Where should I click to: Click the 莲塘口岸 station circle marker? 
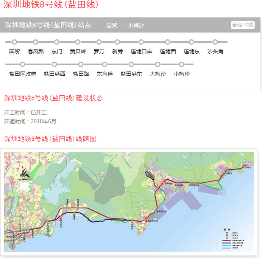click(141, 42)
